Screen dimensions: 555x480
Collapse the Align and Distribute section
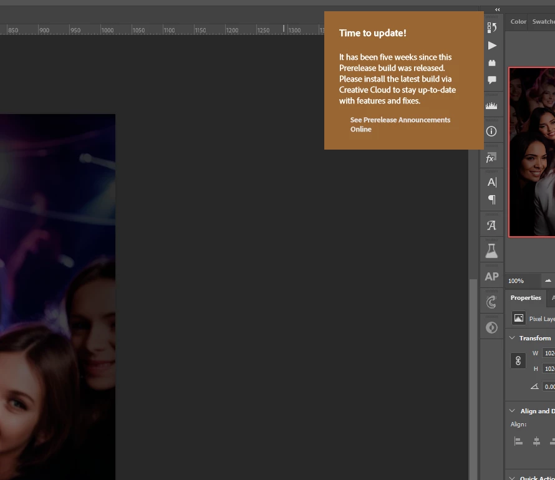tap(512, 411)
